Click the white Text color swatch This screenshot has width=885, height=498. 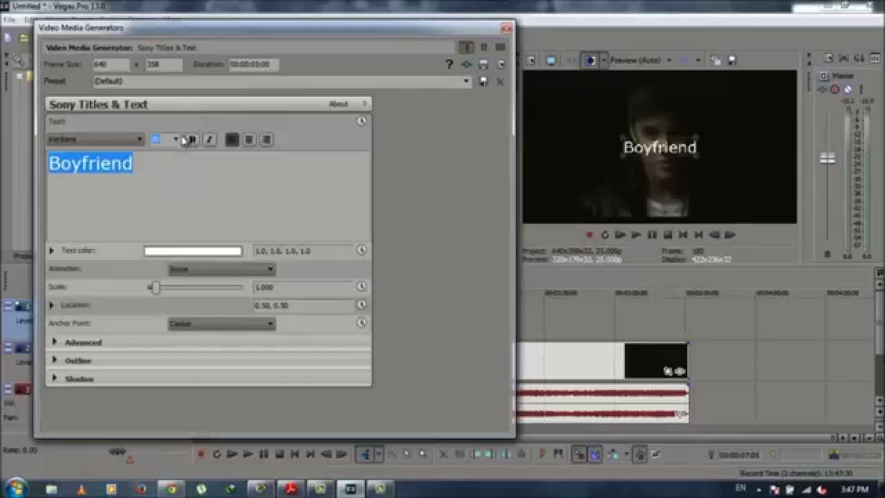pos(193,251)
